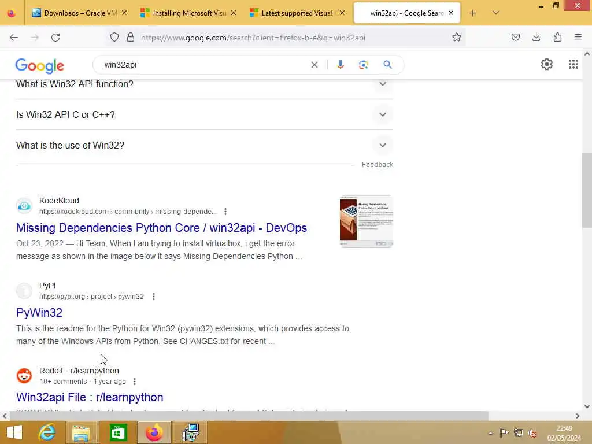Open the Firefox downloads panel
The width and height of the screenshot is (592, 444).
pyautogui.click(x=536, y=38)
